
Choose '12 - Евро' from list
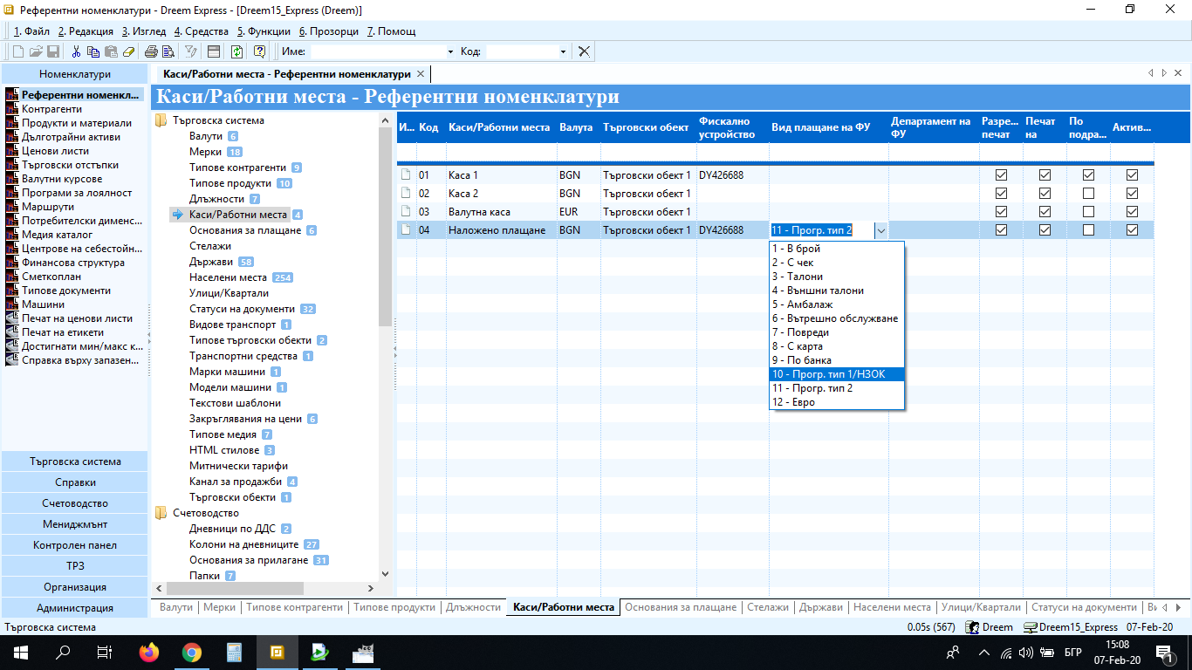(837, 402)
